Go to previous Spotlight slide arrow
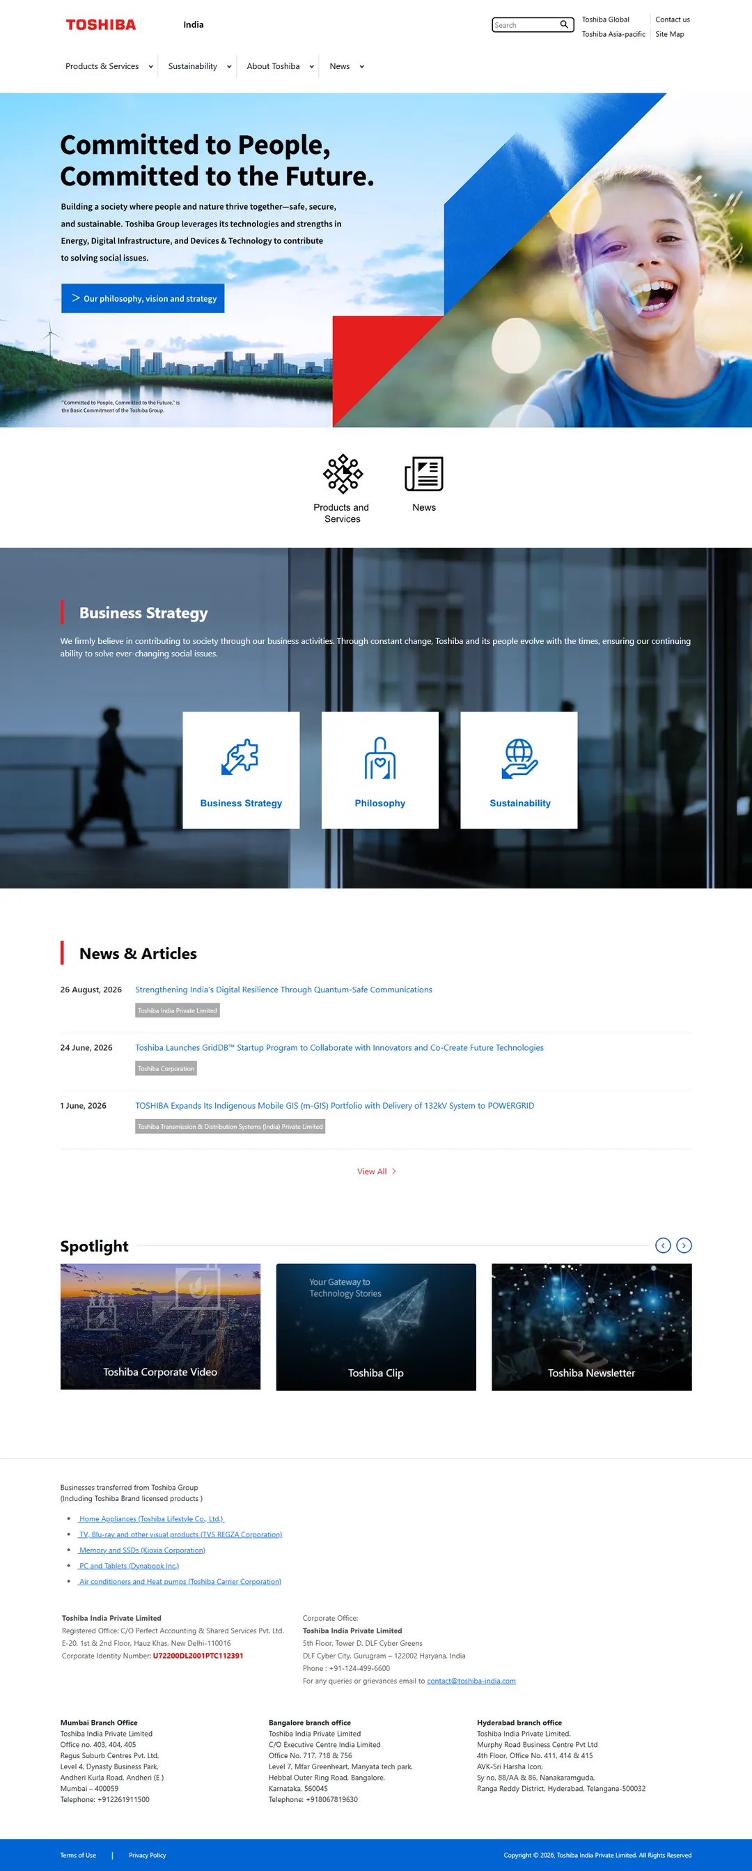This screenshot has height=1871, width=752. point(663,1246)
